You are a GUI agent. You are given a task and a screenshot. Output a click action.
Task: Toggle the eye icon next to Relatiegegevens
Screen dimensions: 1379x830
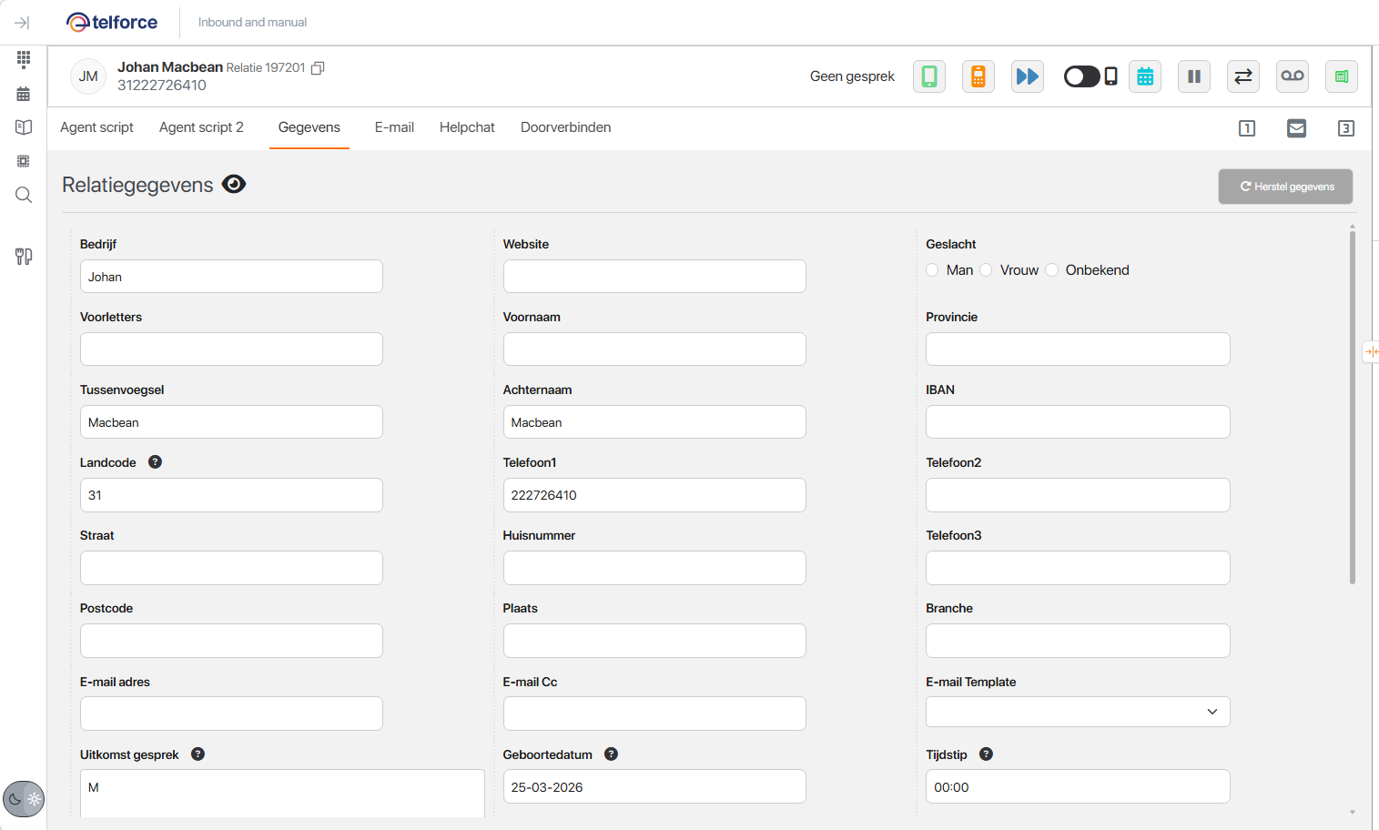(234, 185)
